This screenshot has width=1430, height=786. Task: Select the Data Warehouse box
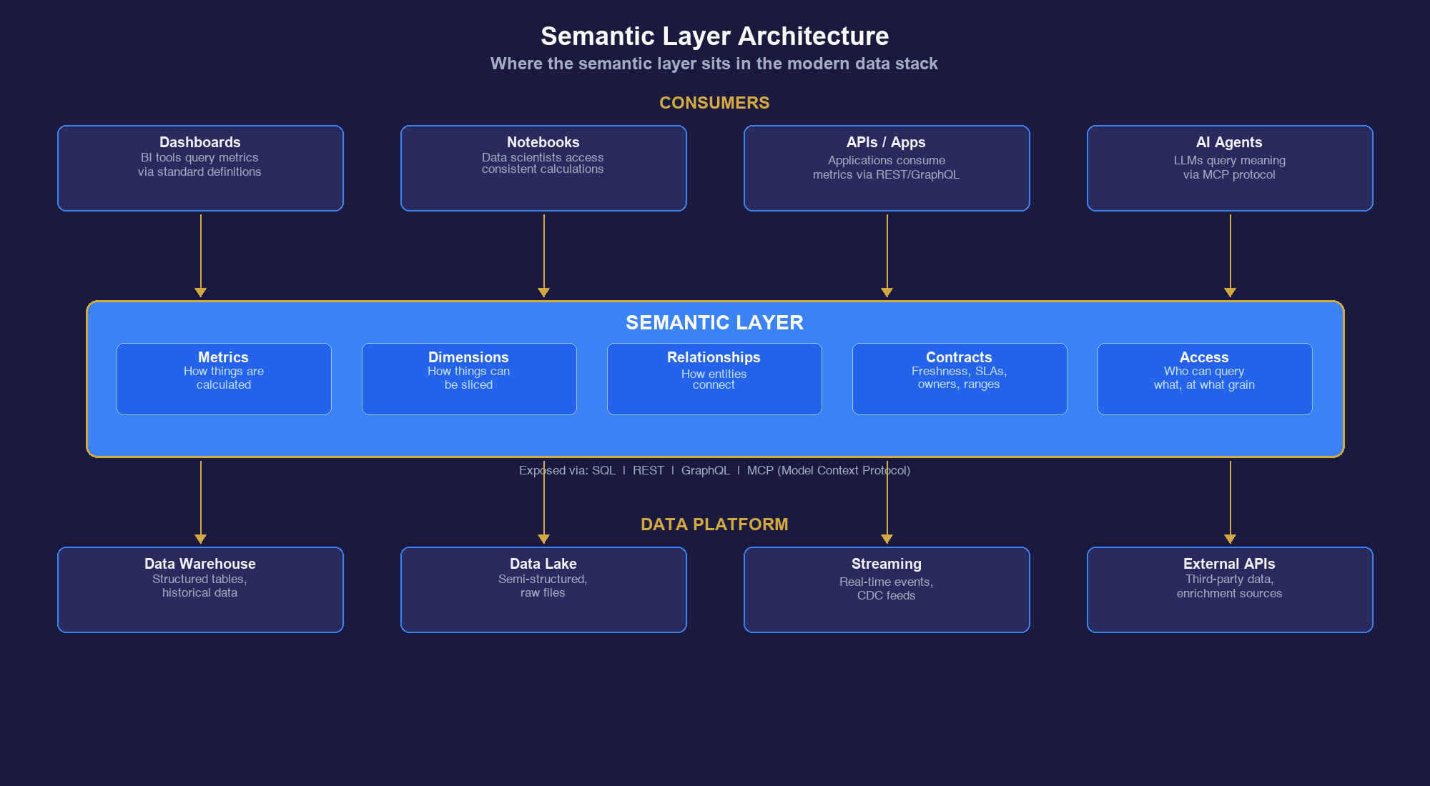pyautogui.click(x=200, y=589)
